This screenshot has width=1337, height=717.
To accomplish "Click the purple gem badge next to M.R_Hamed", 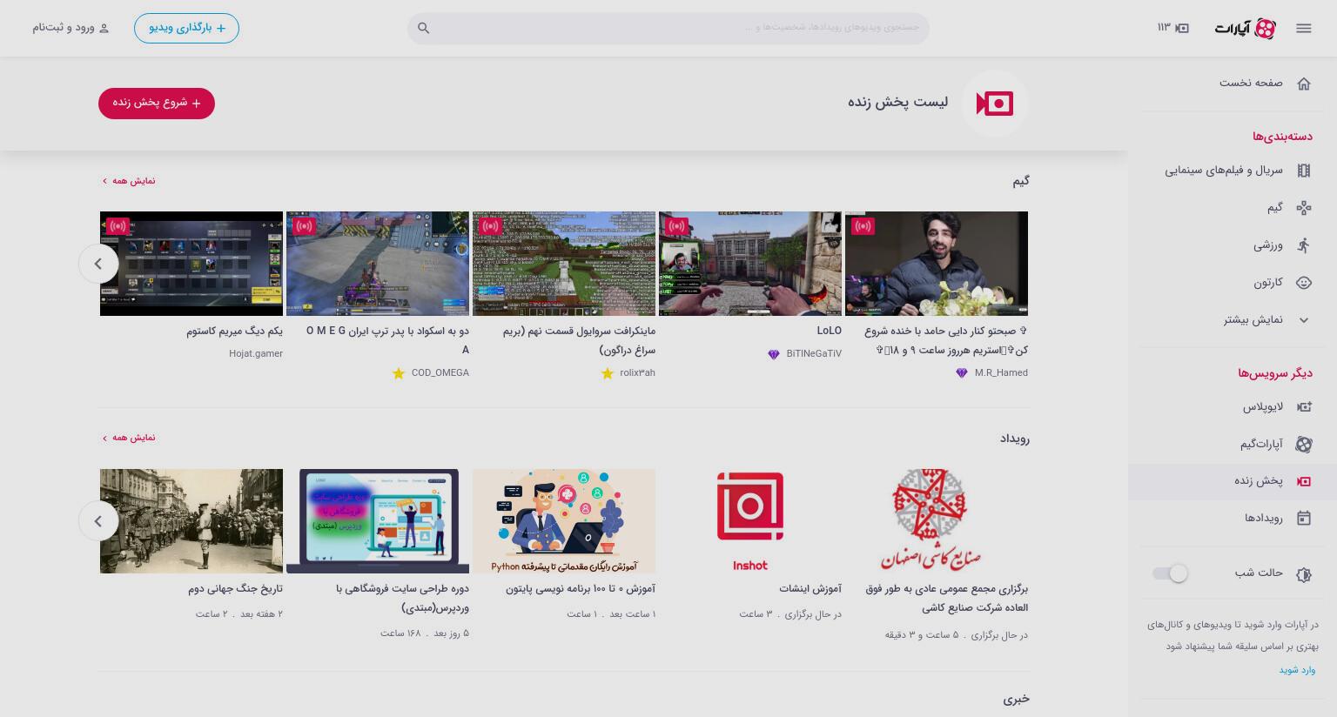I will pos(961,373).
